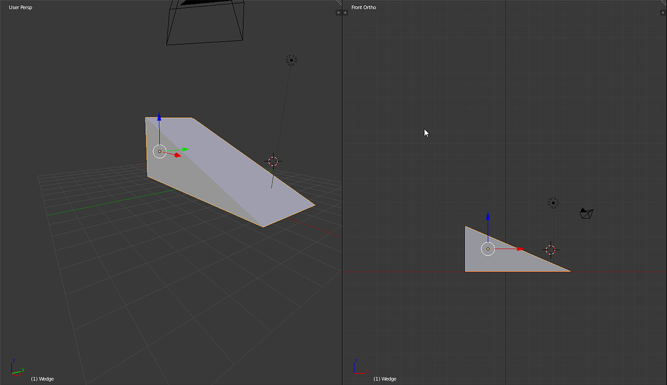Click the (1) Wedge text in the left viewport
667x385 pixels.
tap(42, 378)
